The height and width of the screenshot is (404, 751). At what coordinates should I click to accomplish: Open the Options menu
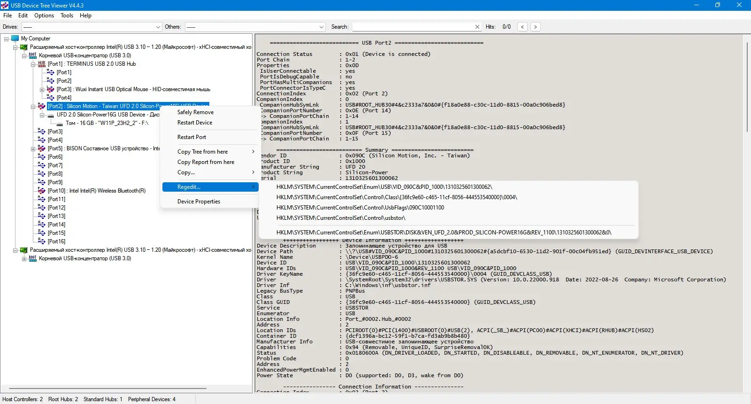pos(44,16)
